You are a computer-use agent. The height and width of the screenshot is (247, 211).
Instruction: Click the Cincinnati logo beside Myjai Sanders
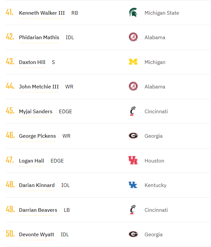coord(133,111)
